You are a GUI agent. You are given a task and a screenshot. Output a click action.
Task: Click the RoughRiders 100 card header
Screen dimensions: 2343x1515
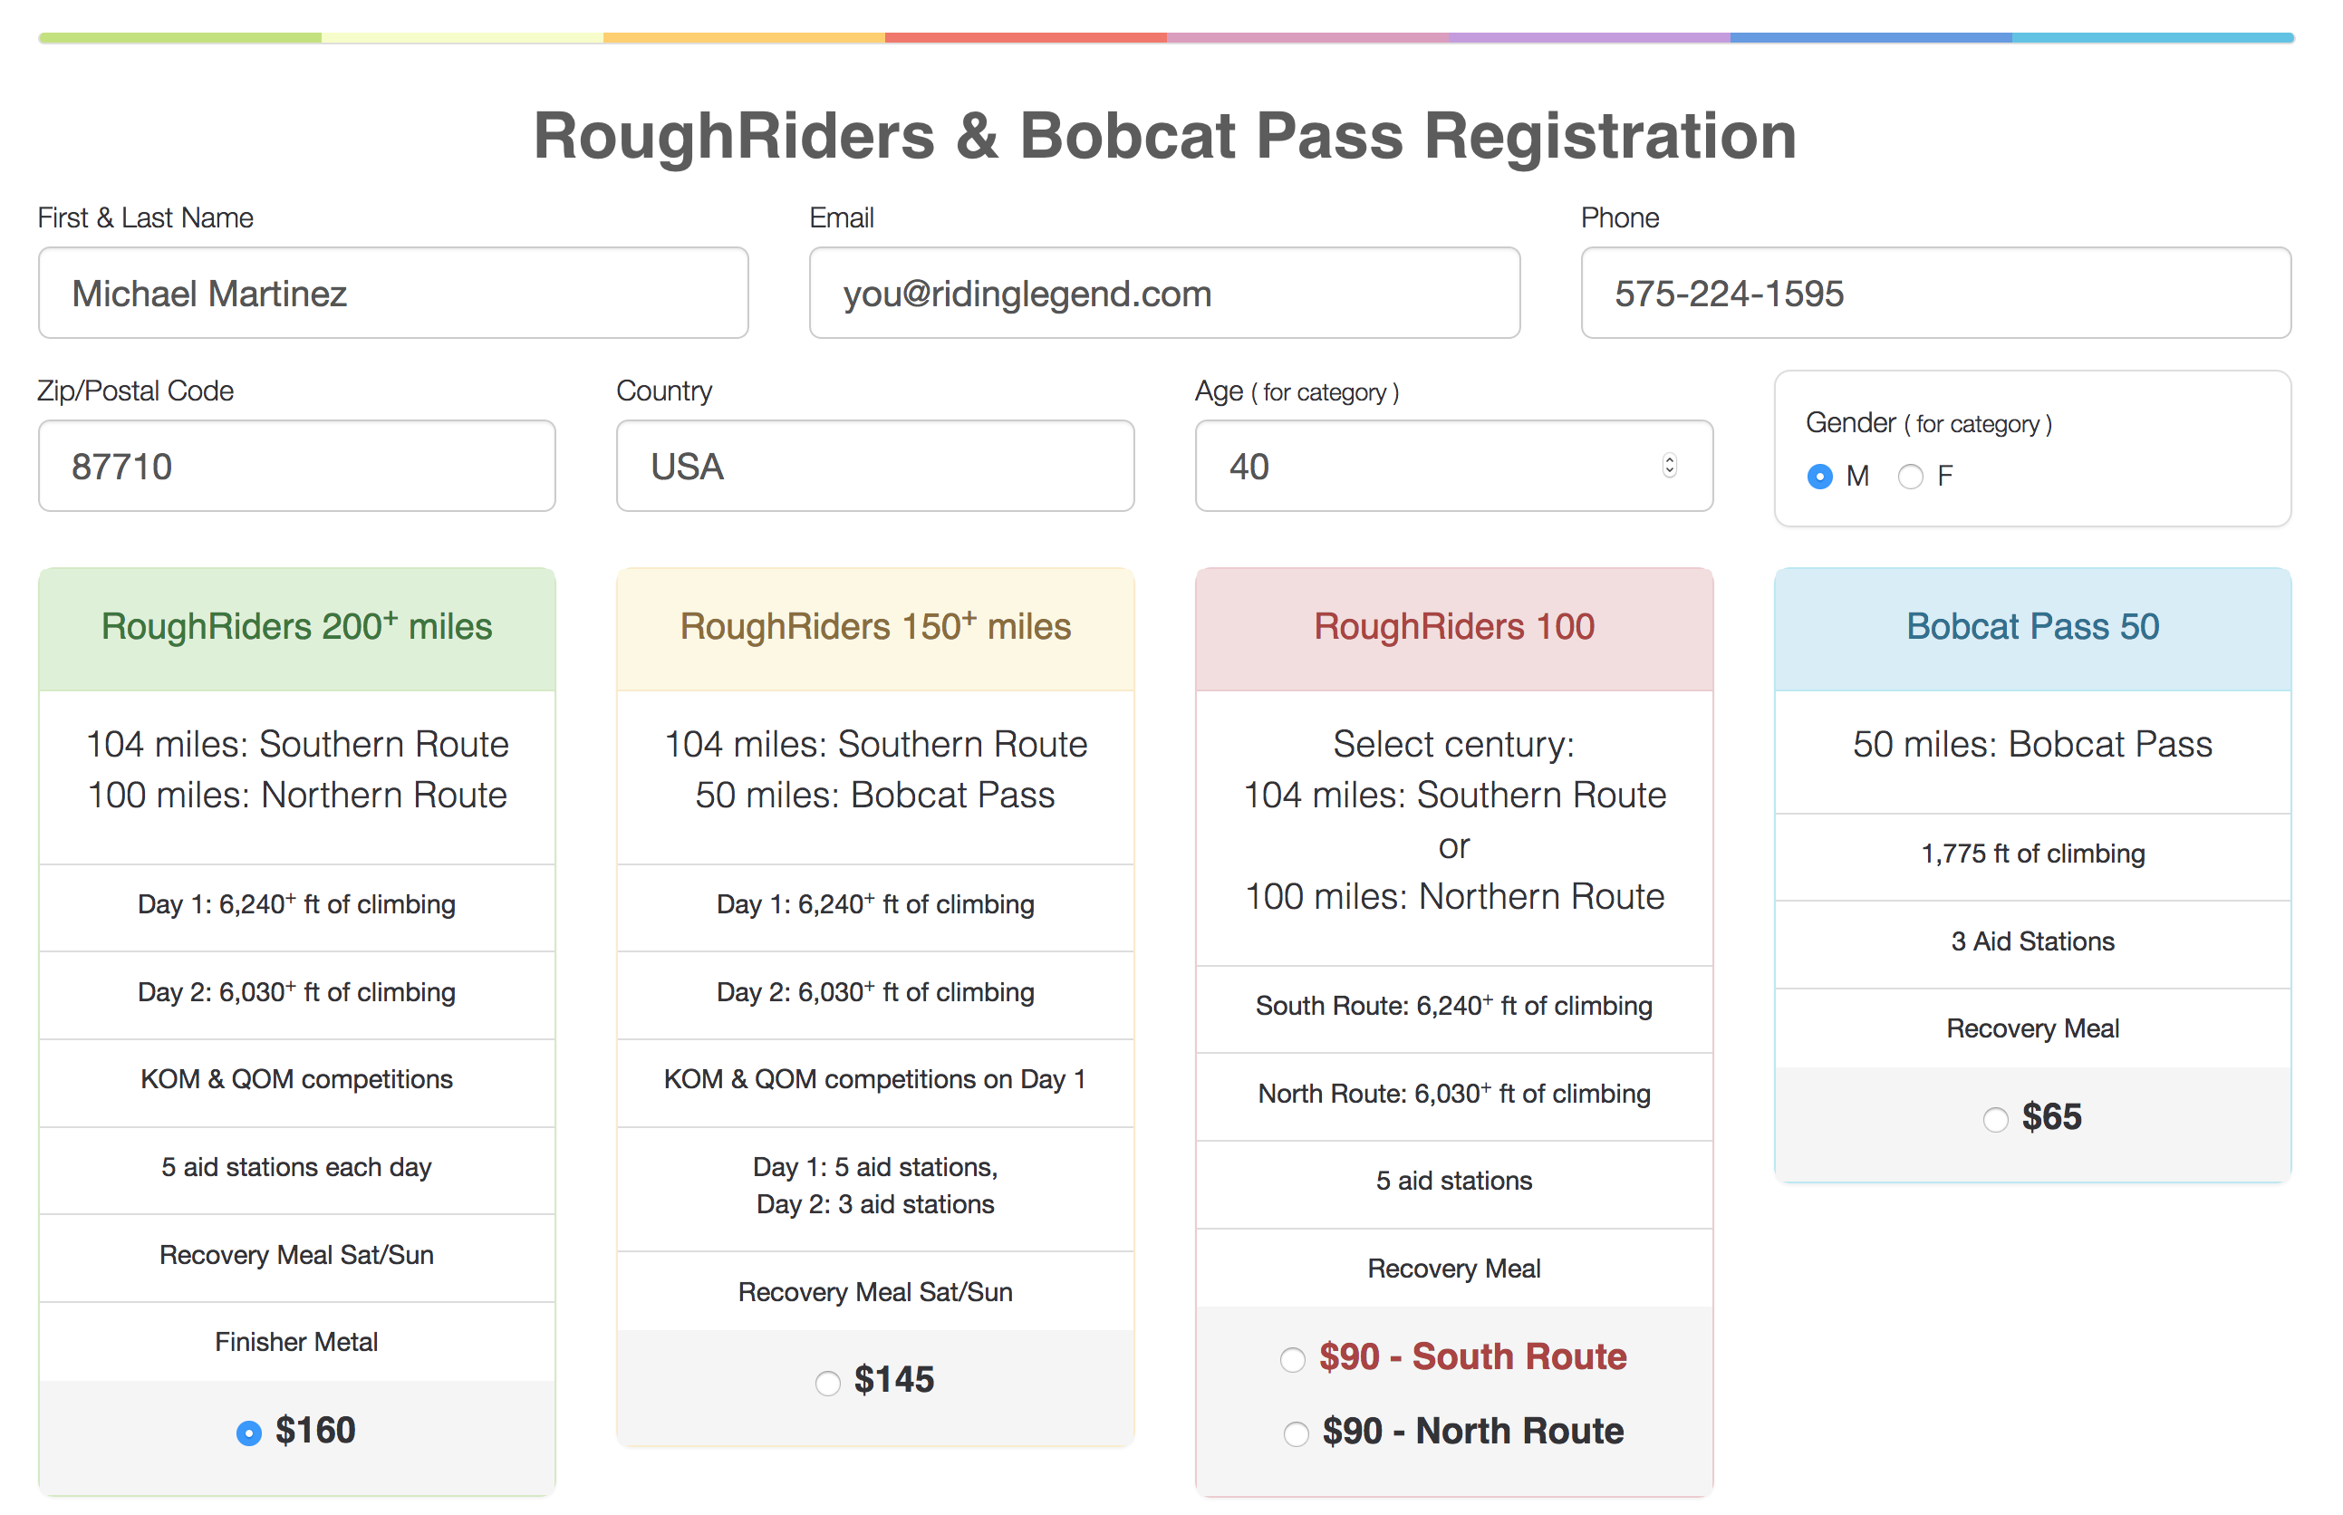(1452, 628)
